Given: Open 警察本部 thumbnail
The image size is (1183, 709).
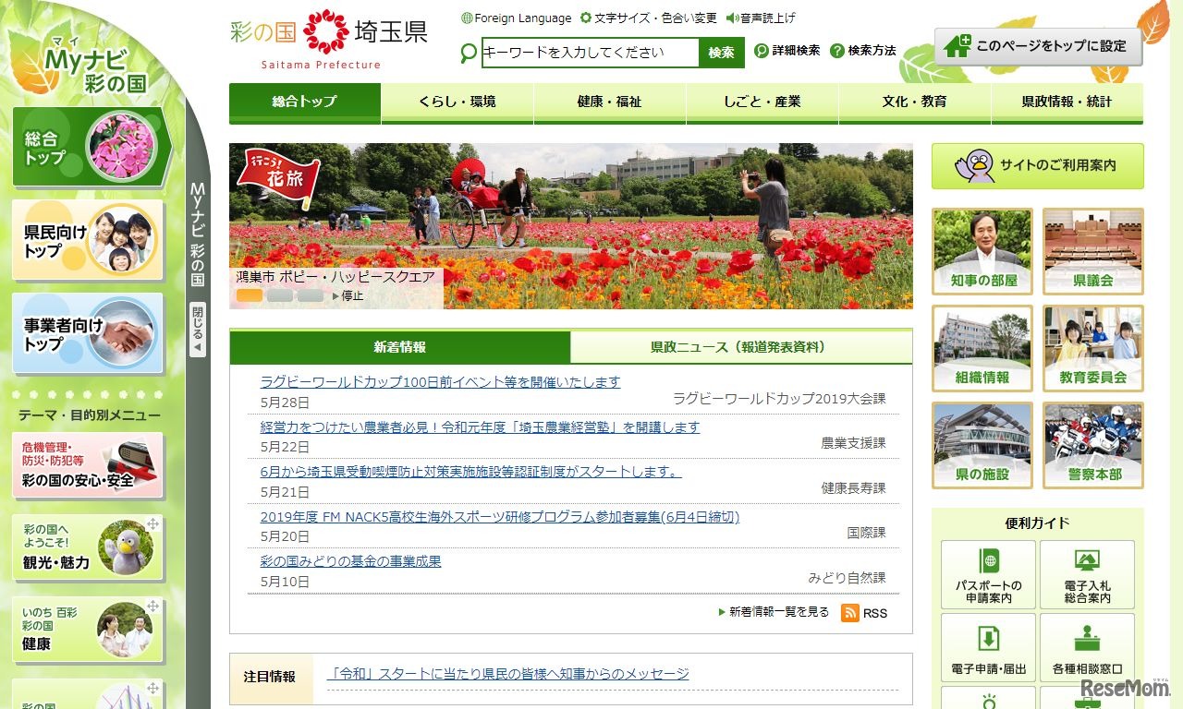Looking at the screenshot, I should click(x=1093, y=445).
